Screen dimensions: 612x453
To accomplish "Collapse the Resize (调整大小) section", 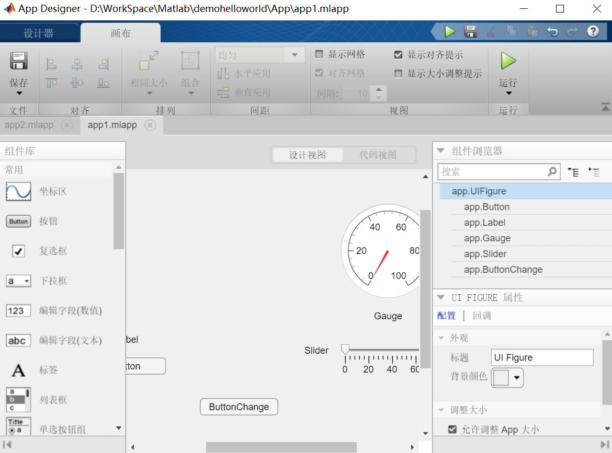I will (x=441, y=410).
